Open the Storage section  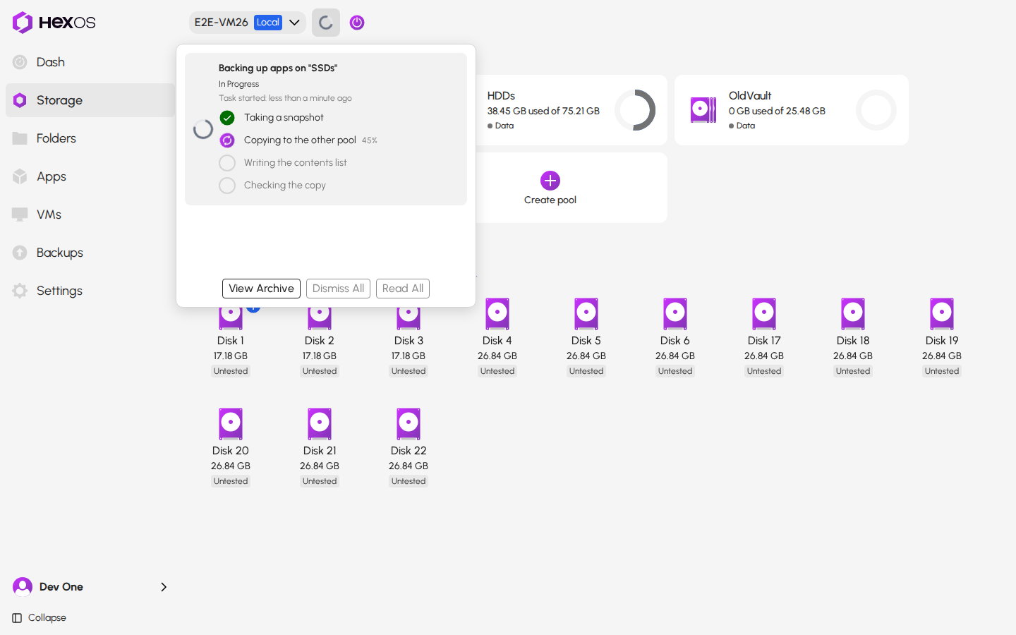(x=90, y=100)
